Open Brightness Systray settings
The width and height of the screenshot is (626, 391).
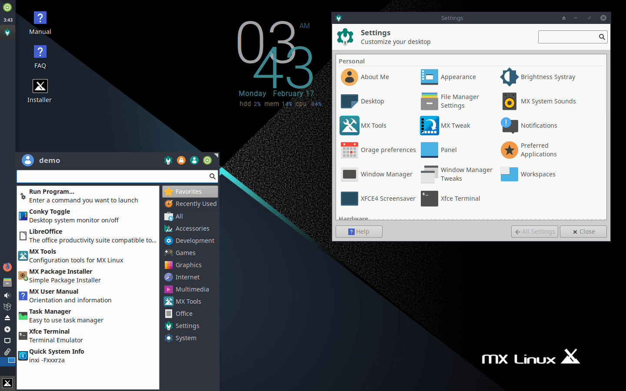tap(538, 77)
